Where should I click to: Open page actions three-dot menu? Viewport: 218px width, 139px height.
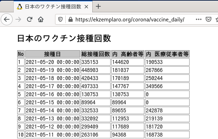pyautogui.click(x=199, y=19)
